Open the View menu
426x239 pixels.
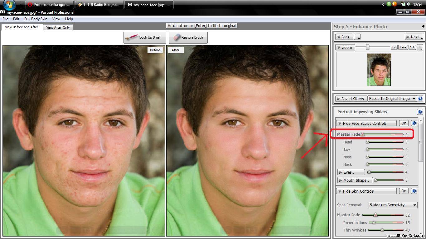coord(56,19)
